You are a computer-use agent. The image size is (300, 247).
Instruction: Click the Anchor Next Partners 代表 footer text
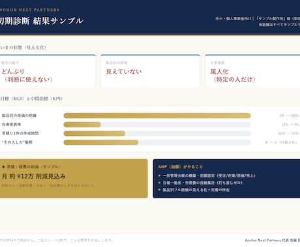[273, 240]
